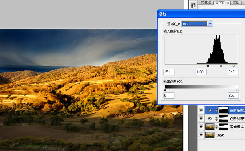Click the input shadow field showing 151

[169, 72]
